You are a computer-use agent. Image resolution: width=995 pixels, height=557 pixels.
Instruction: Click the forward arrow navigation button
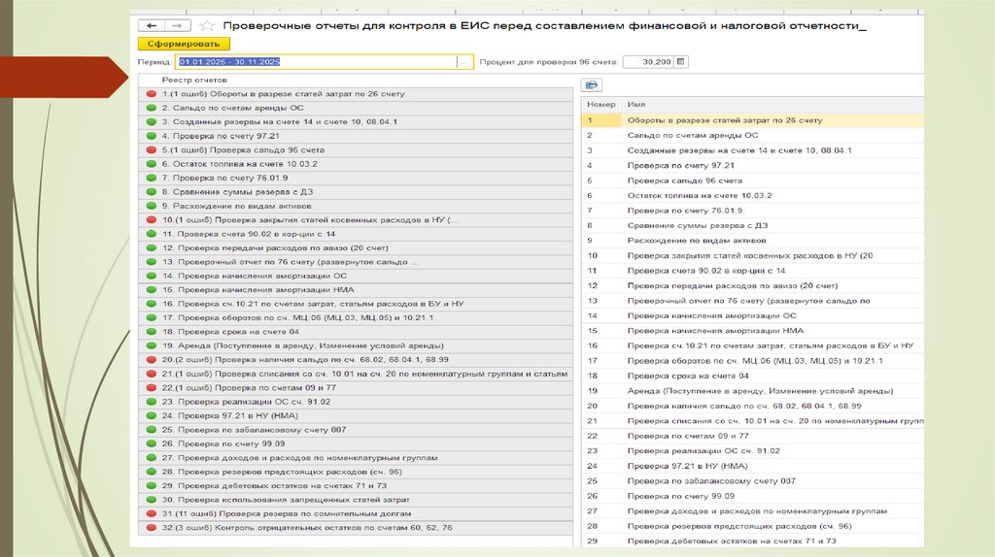coord(178,25)
